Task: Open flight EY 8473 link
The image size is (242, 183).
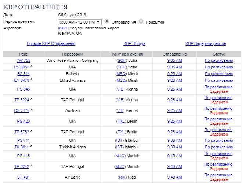Action: (21, 80)
